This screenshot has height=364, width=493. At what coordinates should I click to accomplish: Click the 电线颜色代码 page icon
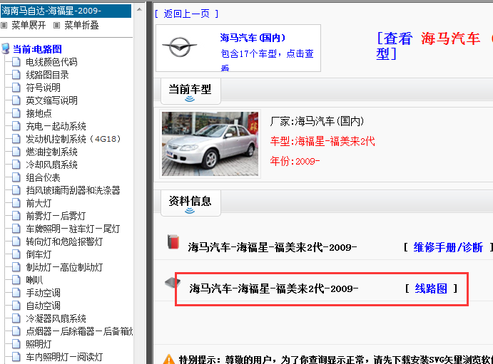pyautogui.click(x=16, y=62)
